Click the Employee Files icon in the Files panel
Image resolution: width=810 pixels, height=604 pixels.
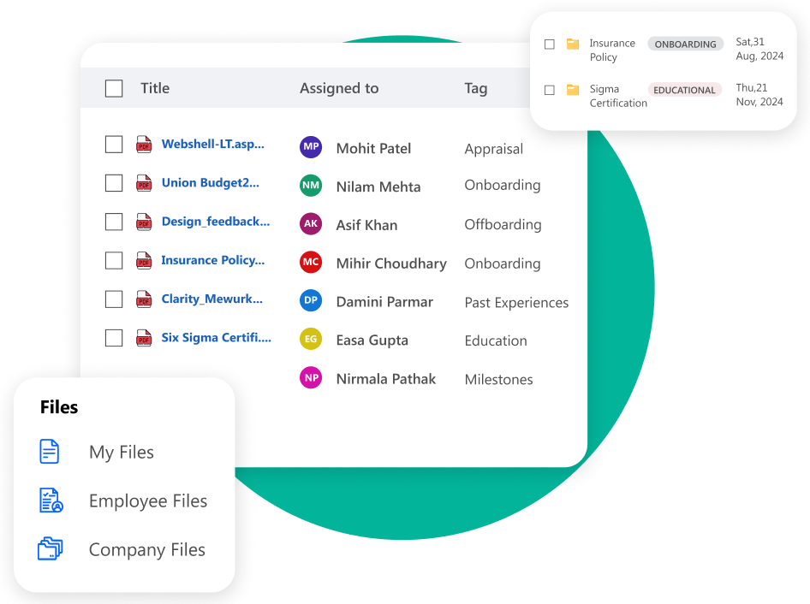point(51,500)
